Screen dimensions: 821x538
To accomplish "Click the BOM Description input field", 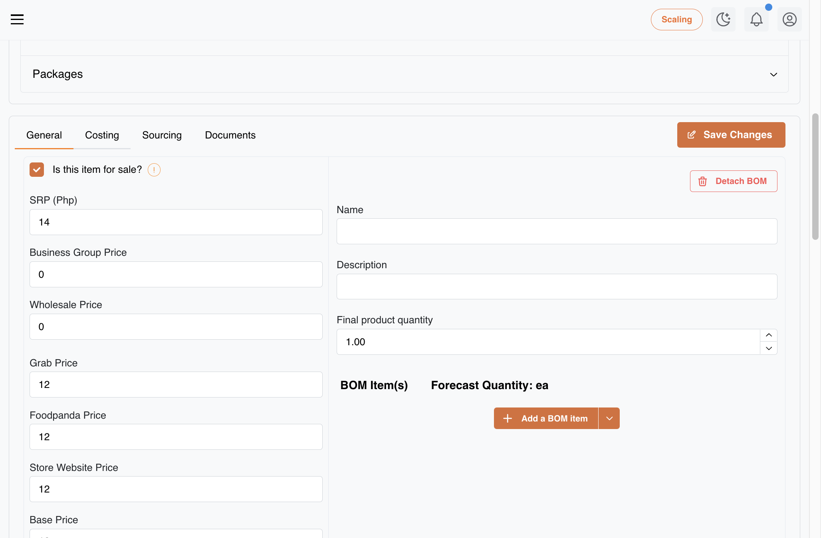I will (x=557, y=287).
